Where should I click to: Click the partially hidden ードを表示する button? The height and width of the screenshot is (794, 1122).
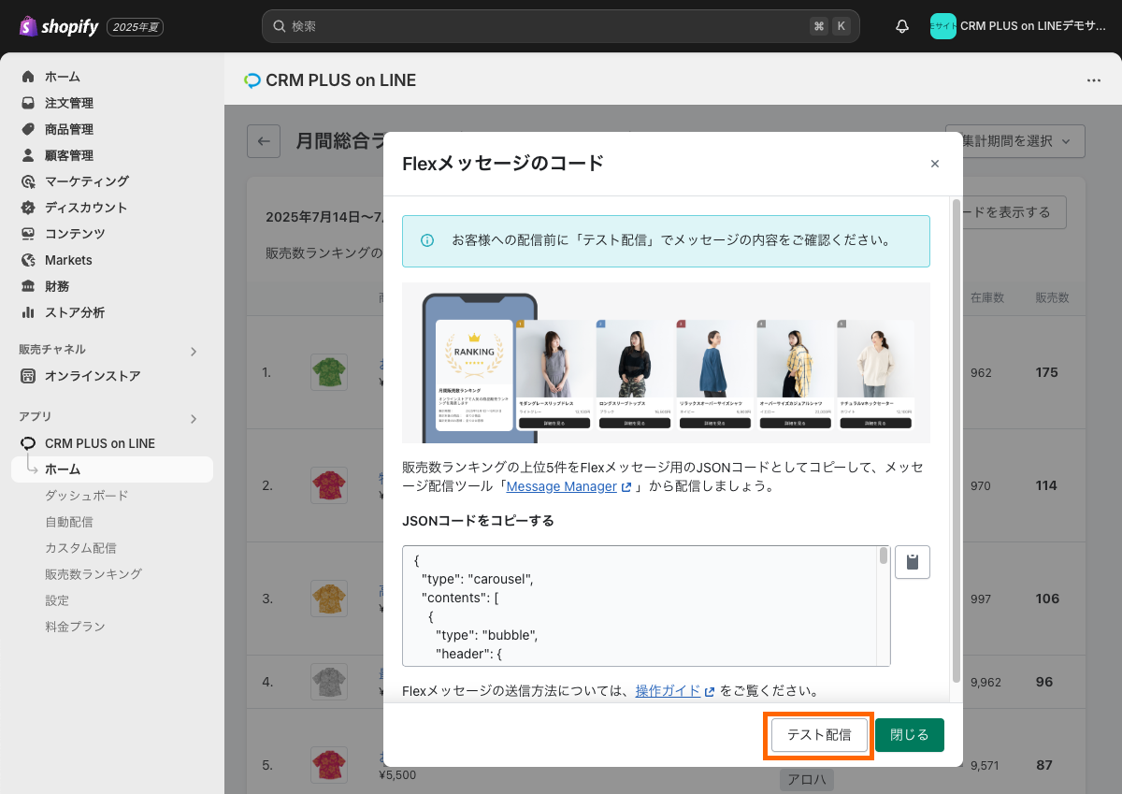point(1014,212)
